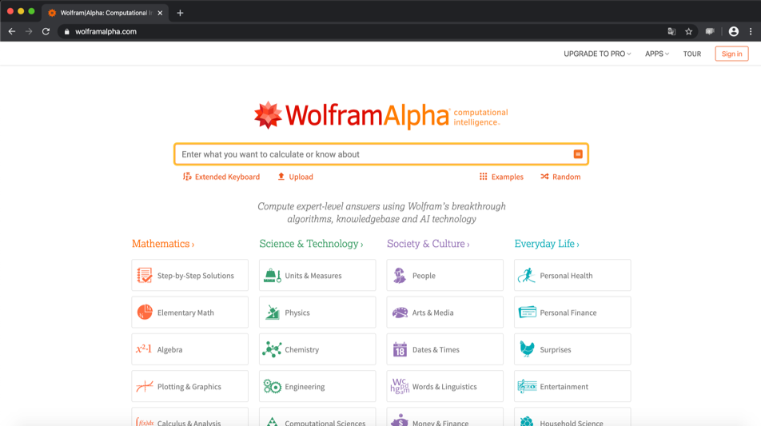
Task: Expand the UPGRADE TO PRO dropdown
Action: (597, 54)
